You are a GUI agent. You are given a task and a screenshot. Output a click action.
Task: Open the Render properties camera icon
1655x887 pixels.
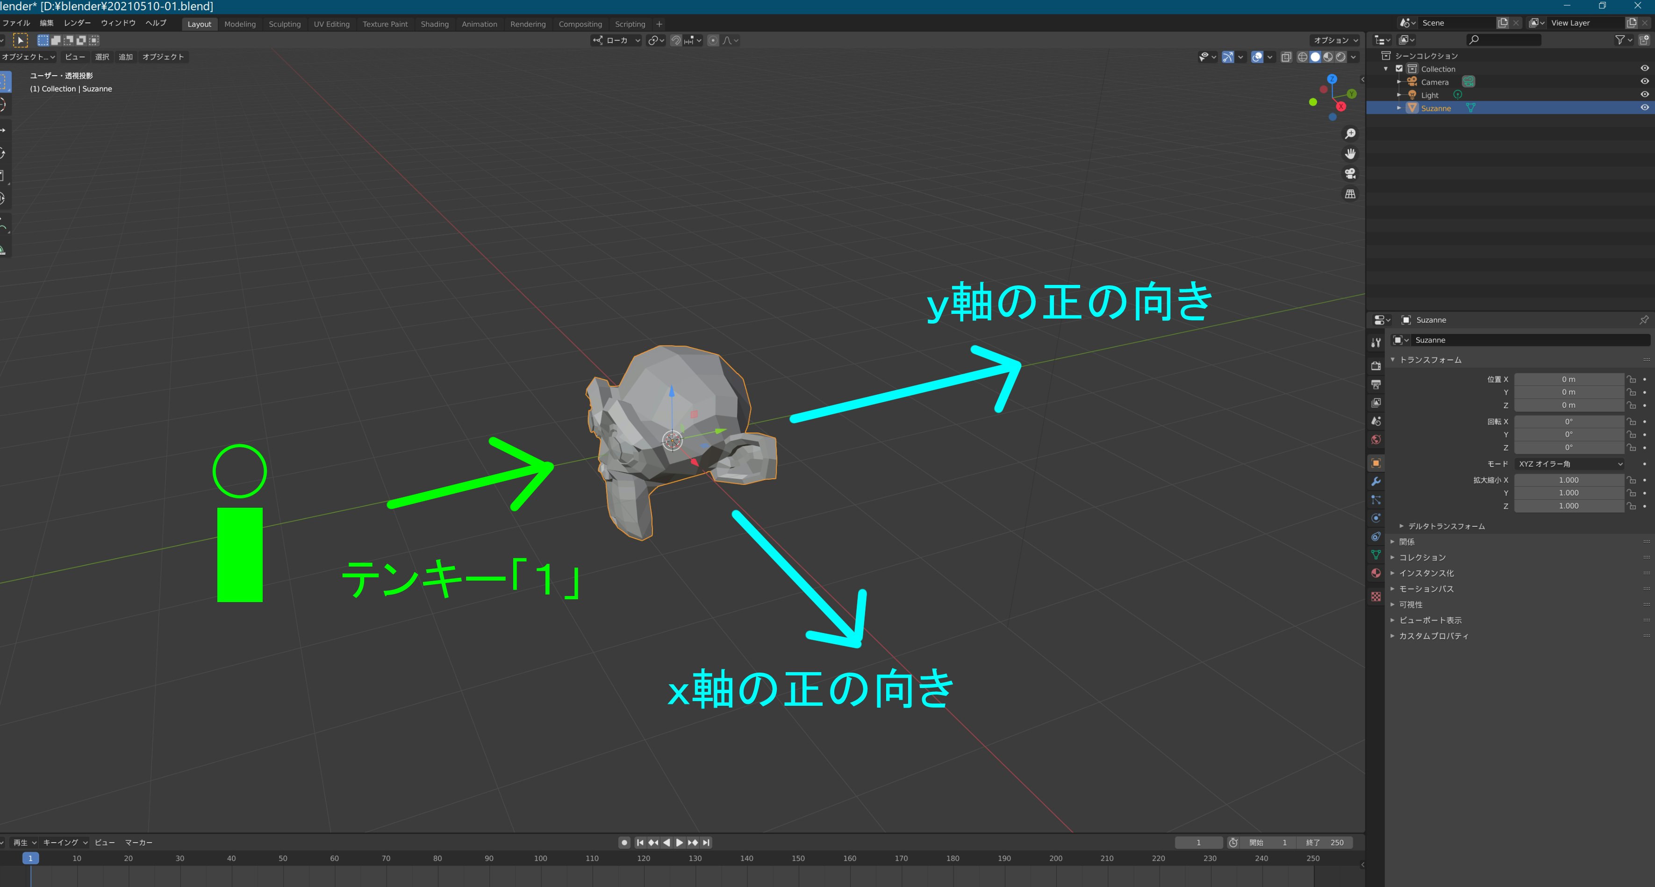(1376, 365)
